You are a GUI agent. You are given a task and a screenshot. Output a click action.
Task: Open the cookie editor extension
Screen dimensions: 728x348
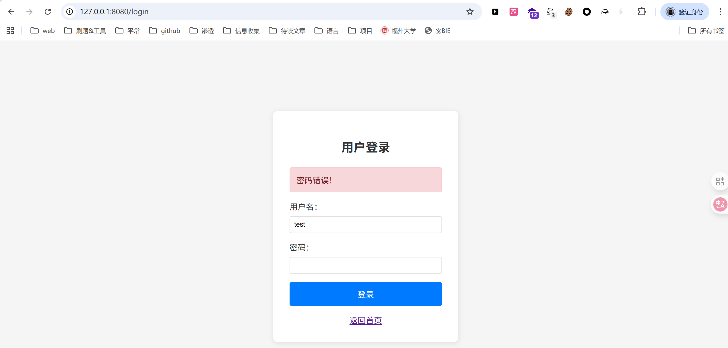(x=568, y=12)
